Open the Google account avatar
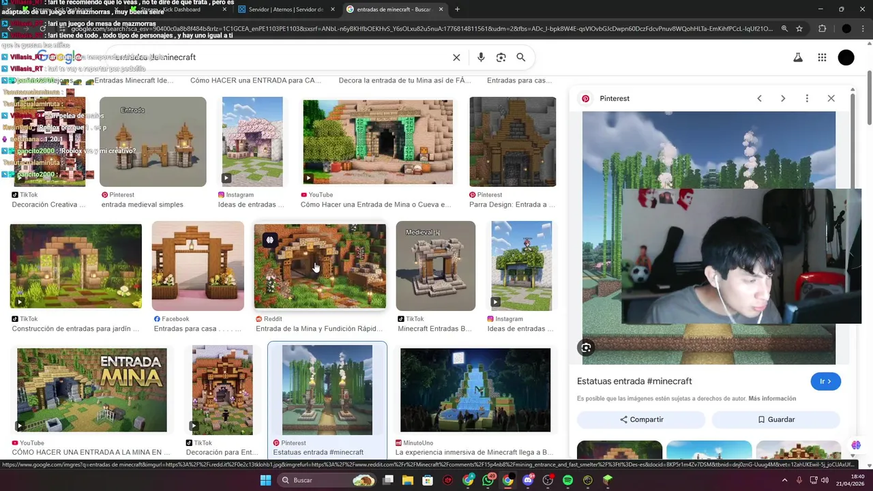Image resolution: width=873 pixels, height=491 pixels. [x=846, y=58]
